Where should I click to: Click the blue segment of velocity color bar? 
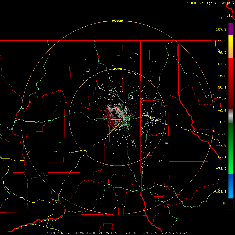(x=231, y=186)
